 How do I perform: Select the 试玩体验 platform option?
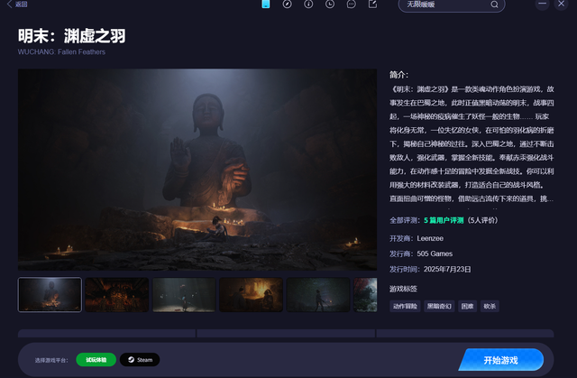[x=96, y=360]
